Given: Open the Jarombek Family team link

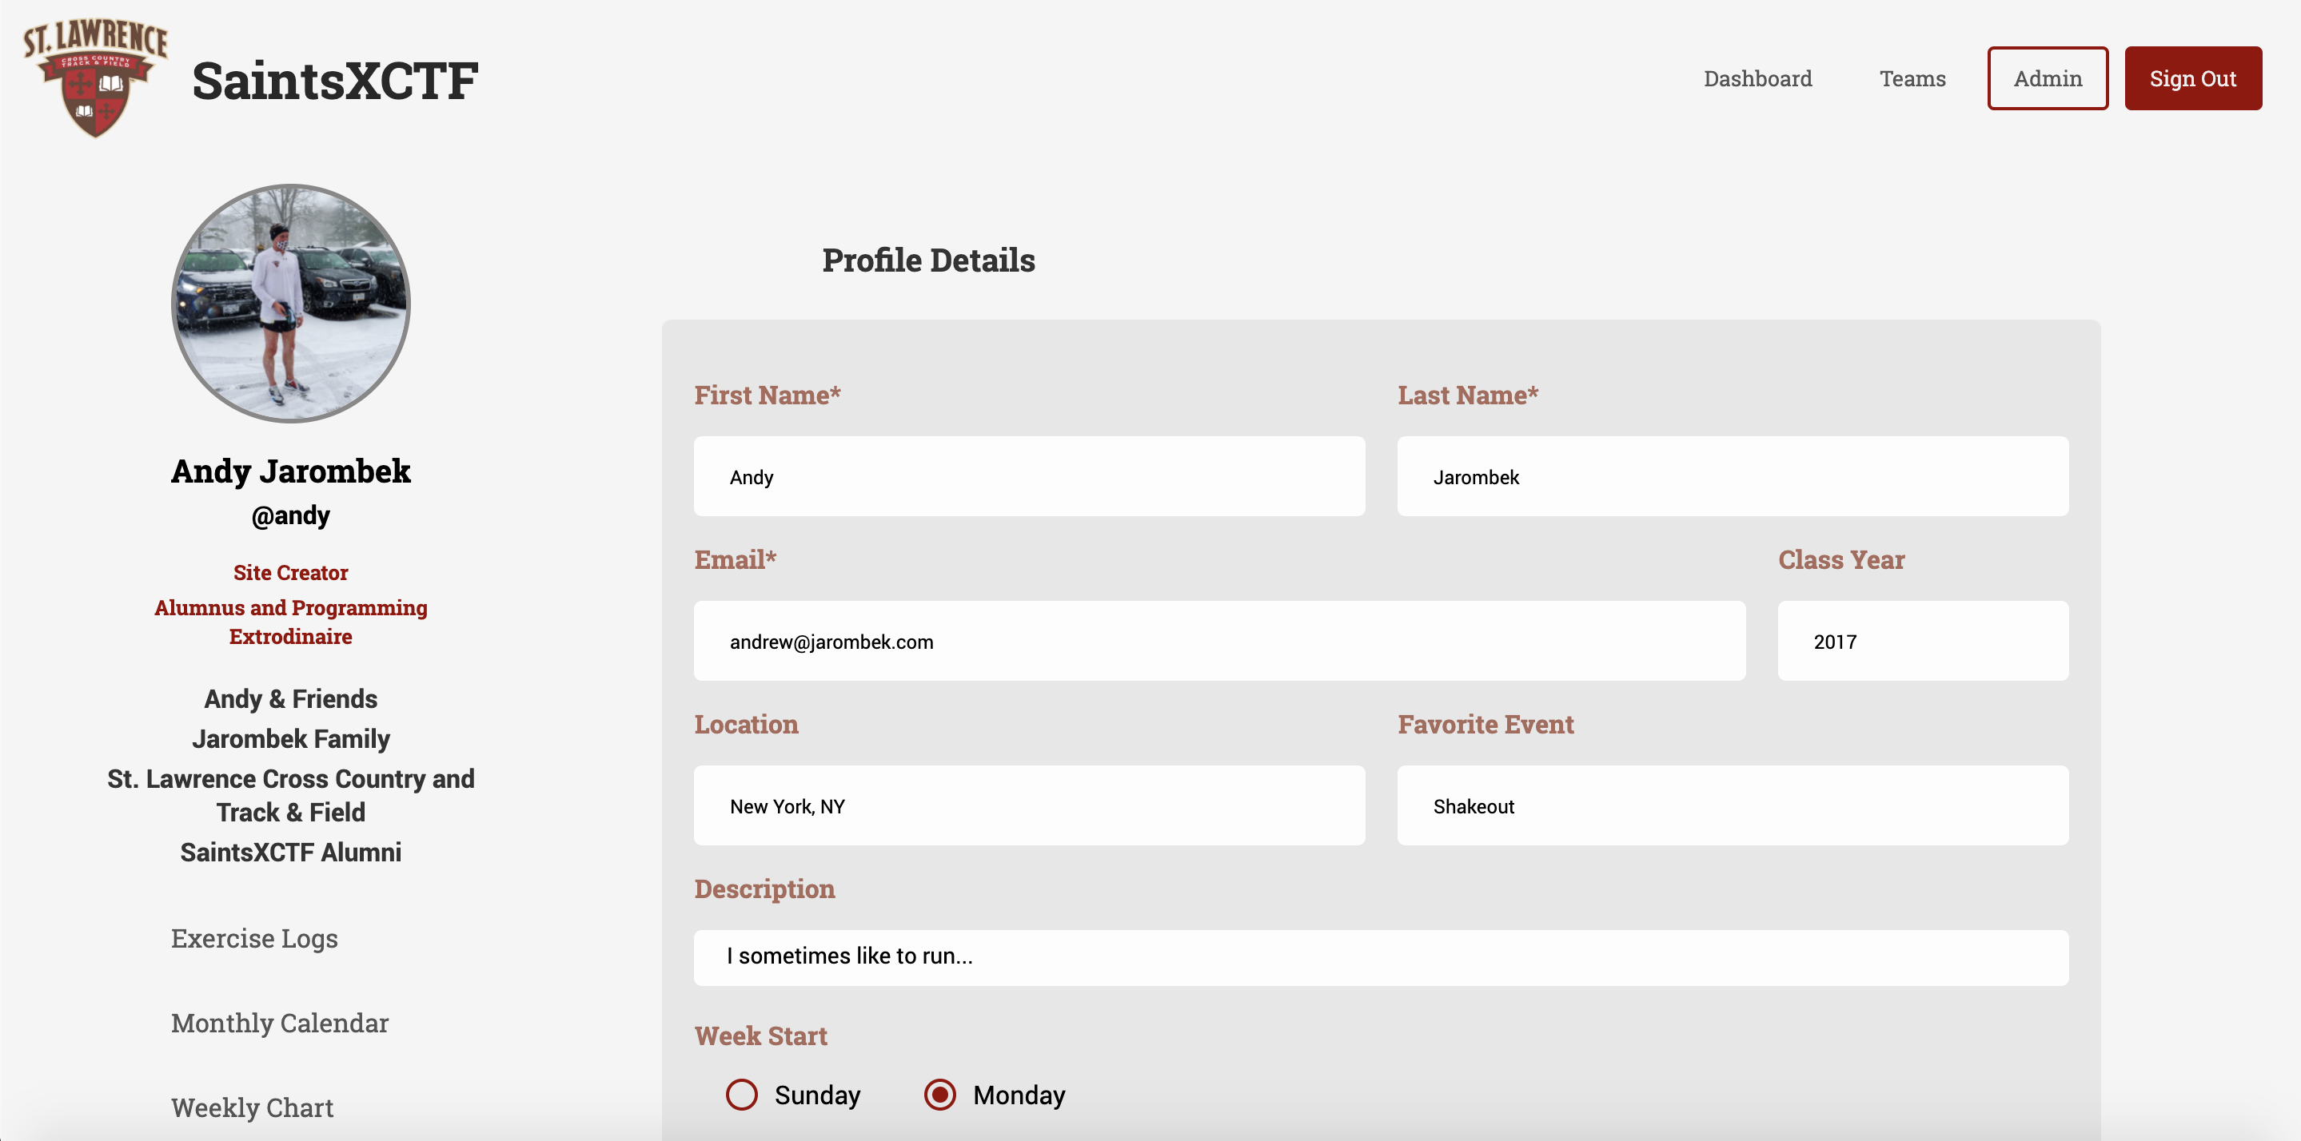Looking at the screenshot, I should [x=290, y=739].
